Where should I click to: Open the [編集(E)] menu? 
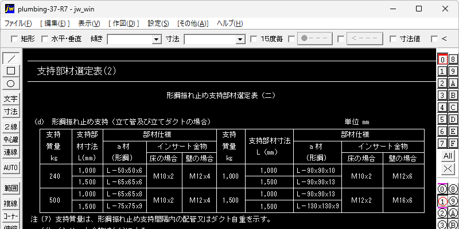coord(55,23)
